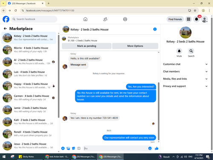Bookmark this page with the star icon

click(x=195, y=11)
